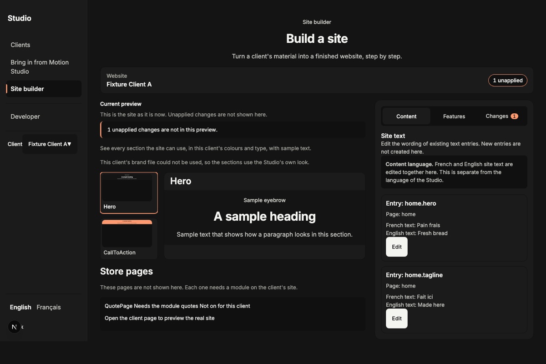Click the 'Entry: home.tagline' title

(x=414, y=275)
